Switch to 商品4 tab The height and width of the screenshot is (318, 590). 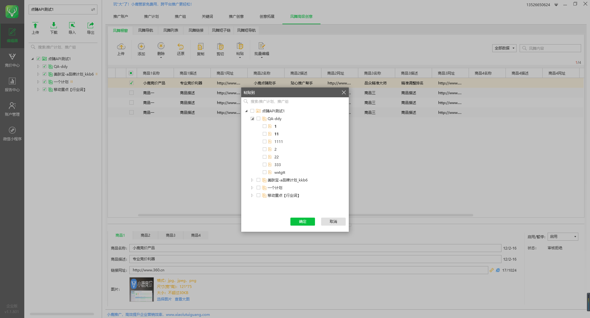196,235
